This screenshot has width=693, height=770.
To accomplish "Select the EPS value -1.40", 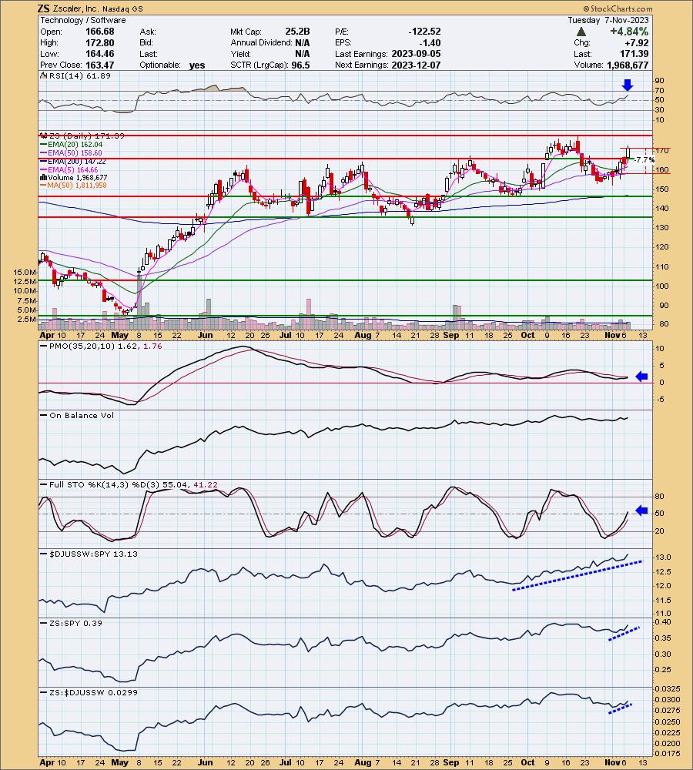I will tap(430, 42).
